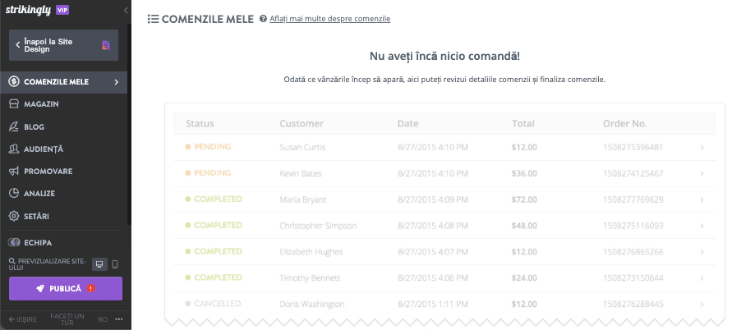The height and width of the screenshot is (330, 732).
Task: Open Aflați mai multe despre comenzile link
Action: pos(330,19)
